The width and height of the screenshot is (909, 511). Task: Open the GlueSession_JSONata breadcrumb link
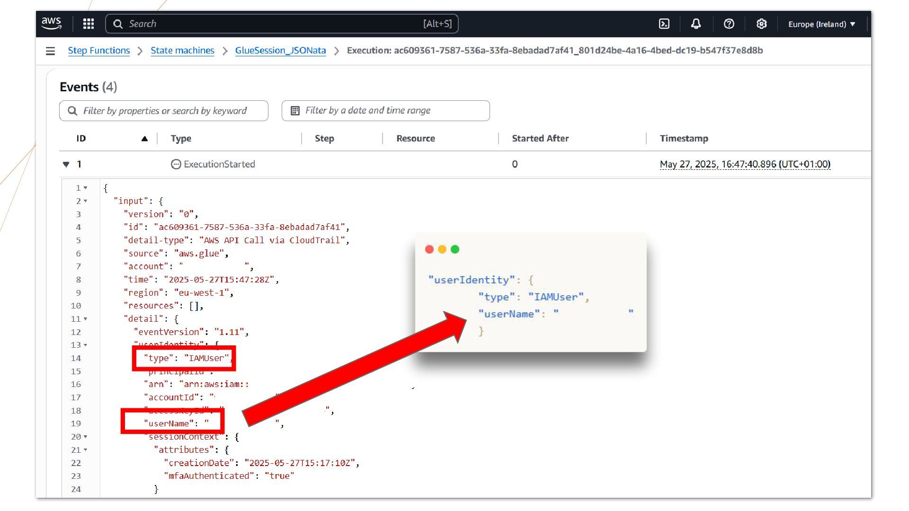(x=280, y=50)
